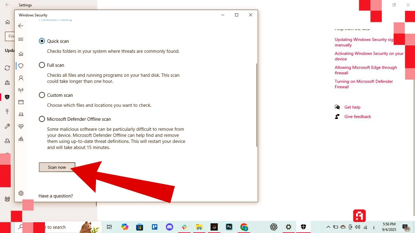This screenshot has height=233, width=415.
Task: Open Delivery Optimization icon in Settings
Action: (7, 83)
